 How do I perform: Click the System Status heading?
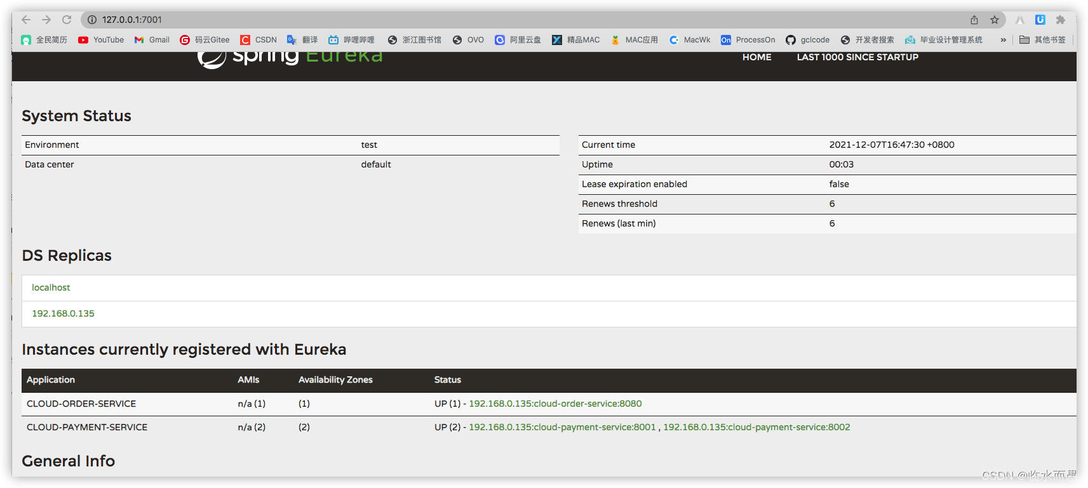coord(76,115)
